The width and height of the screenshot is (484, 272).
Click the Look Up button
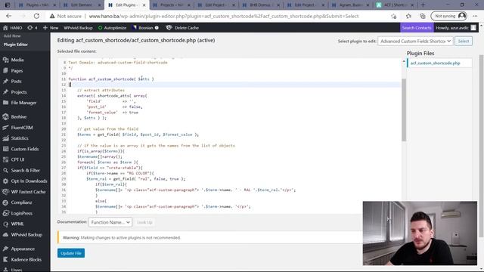coord(144,222)
